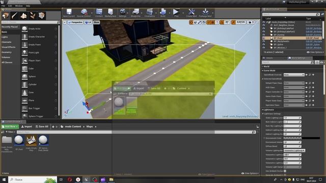Open the editor Settings toolbar icon
Screen dimensions: 326x183
[122, 12]
